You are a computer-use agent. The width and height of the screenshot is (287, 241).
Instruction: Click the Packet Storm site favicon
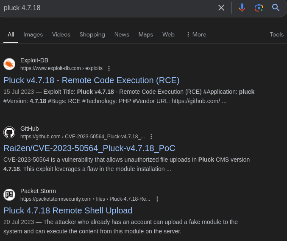tap(9, 195)
